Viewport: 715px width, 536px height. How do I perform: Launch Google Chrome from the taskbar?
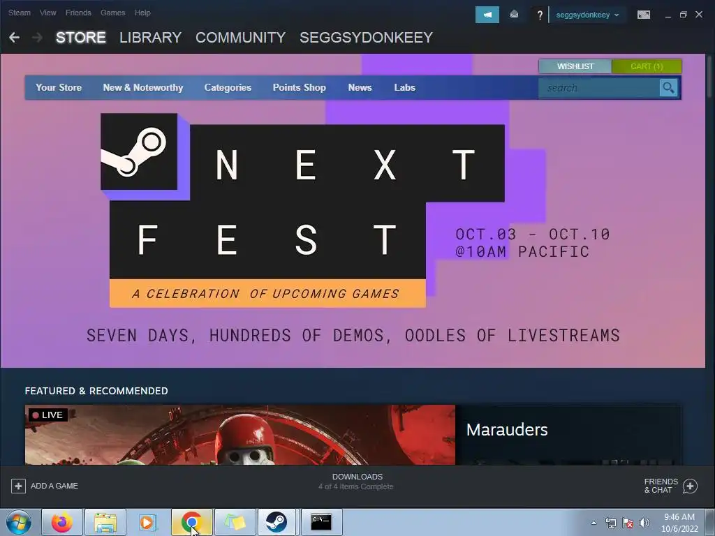coord(191,522)
